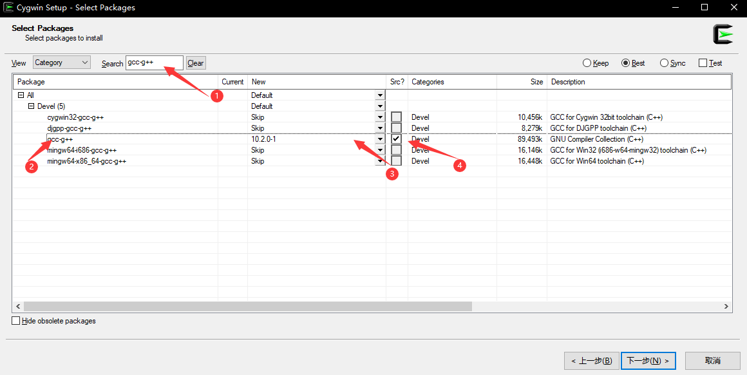Image resolution: width=747 pixels, height=375 pixels.
Task: Select the mingw64-x86_64-gcc-g++ package name
Action: [x=87, y=161]
